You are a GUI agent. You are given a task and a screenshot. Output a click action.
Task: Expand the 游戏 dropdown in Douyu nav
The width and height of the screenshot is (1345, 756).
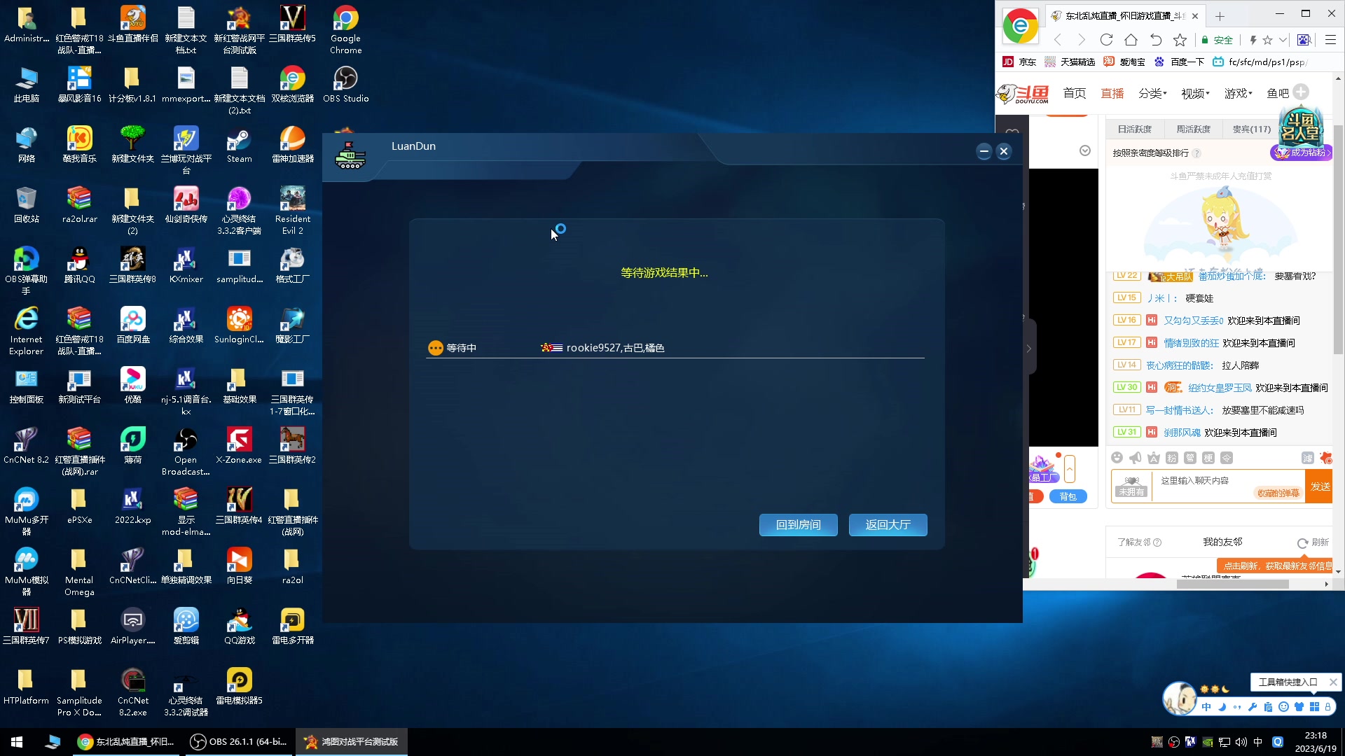tap(1238, 93)
